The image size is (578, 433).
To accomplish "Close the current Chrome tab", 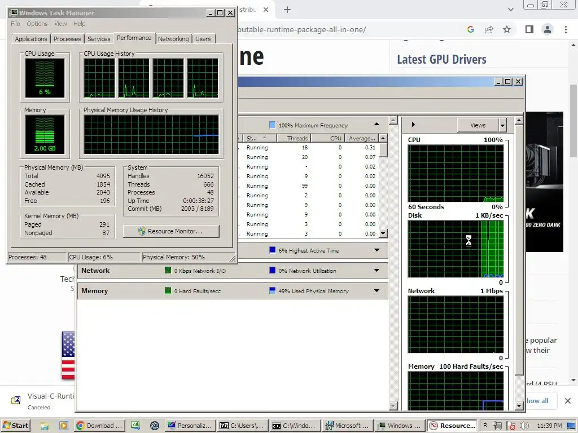I will pos(266,10).
